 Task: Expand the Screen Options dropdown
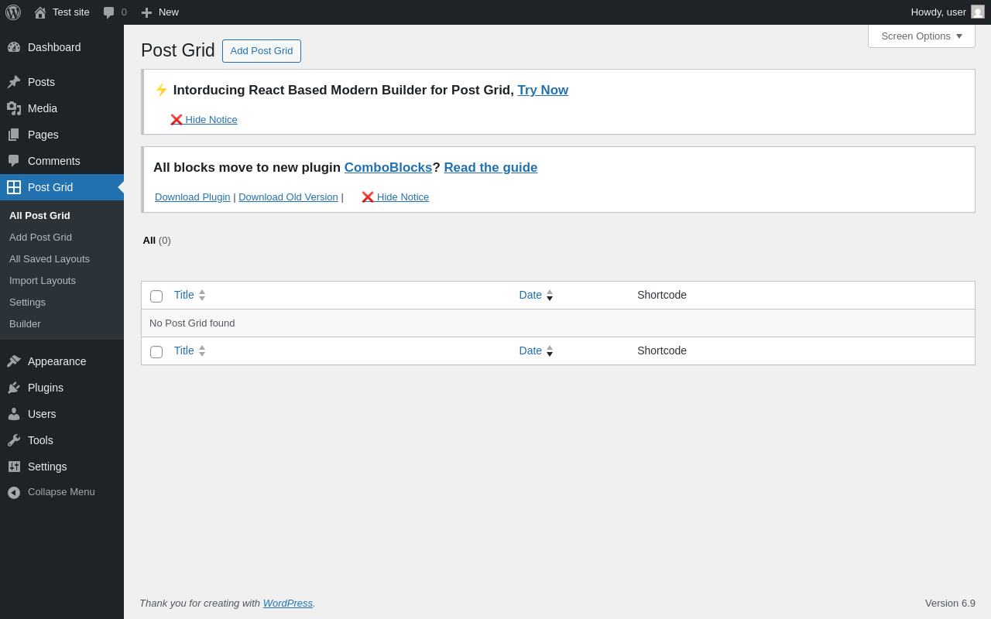point(921,36)
